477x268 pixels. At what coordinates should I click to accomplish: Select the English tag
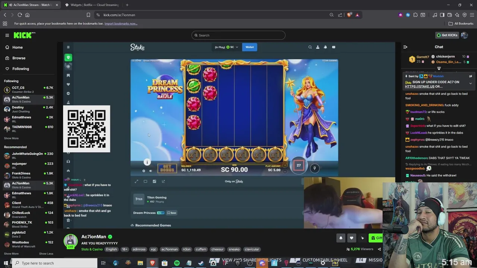(x=111, y=249)
